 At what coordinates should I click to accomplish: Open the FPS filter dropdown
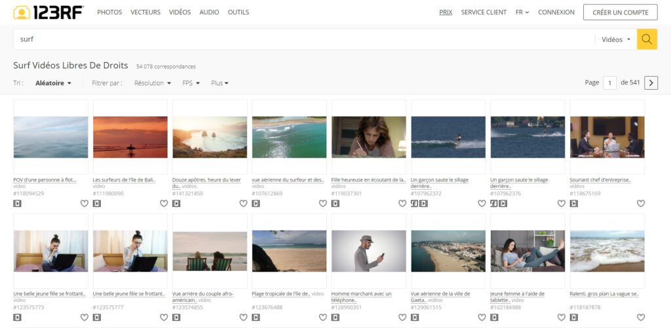[191, 83]
